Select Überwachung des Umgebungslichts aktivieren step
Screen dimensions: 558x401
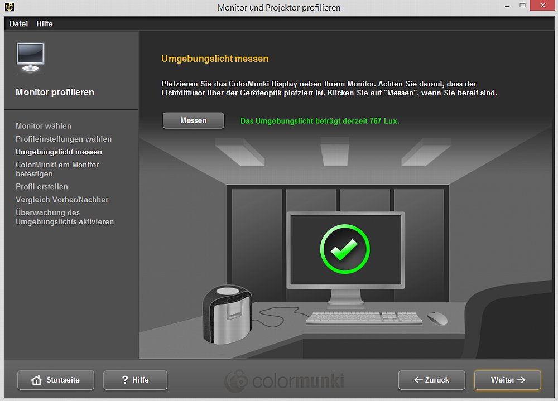coord(65,217)
